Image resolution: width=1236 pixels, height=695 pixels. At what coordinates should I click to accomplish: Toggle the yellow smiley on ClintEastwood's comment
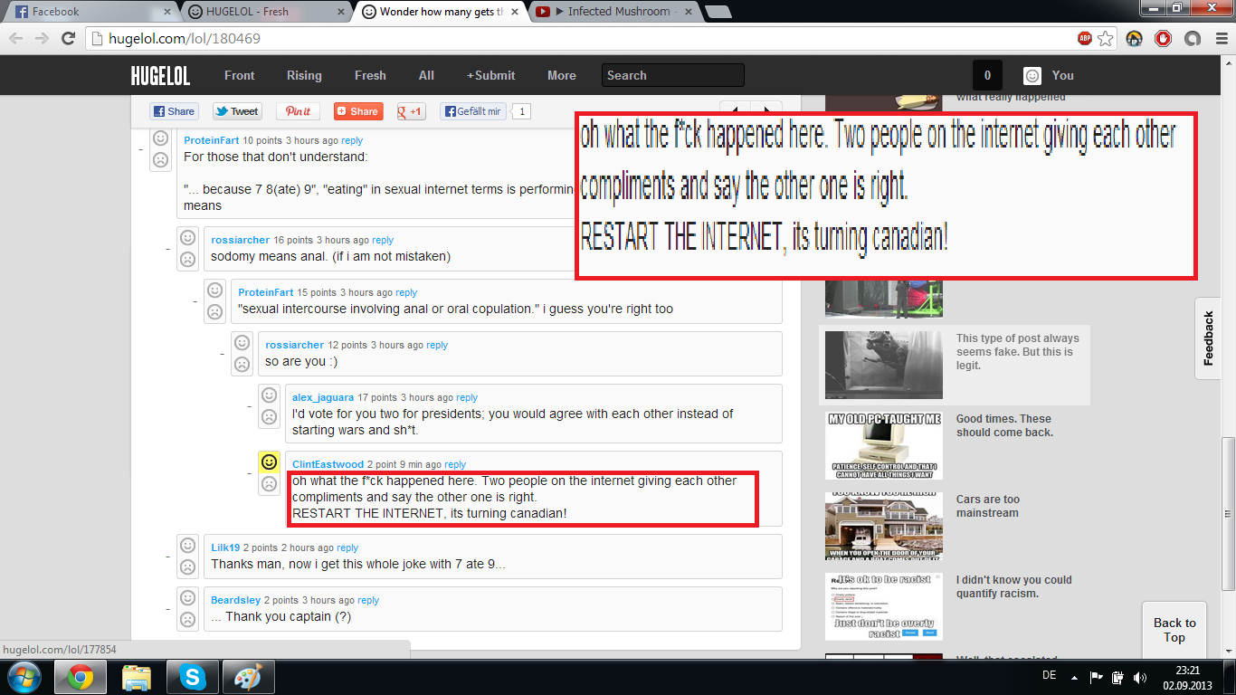(x=269, y=462)
